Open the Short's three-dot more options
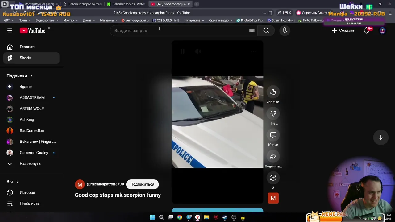 click(253, 51)
